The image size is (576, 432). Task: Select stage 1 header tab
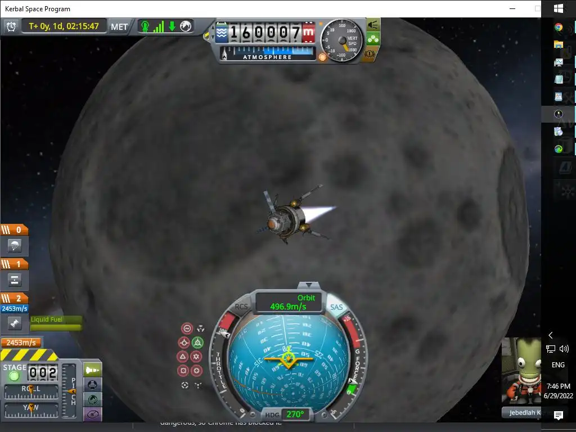click(x=14, y=264)
